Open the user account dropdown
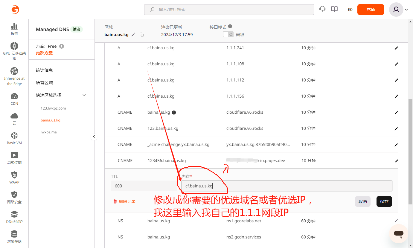The image size is (413, 248). pyautogui.click(x=399, y=10)
